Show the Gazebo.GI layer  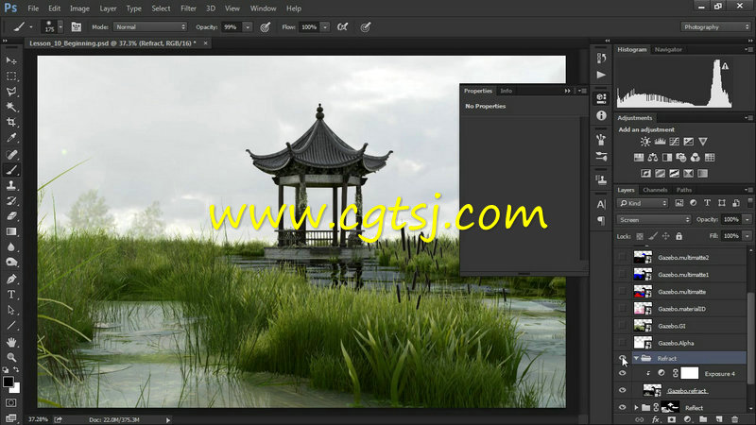[x=623, y=326]
